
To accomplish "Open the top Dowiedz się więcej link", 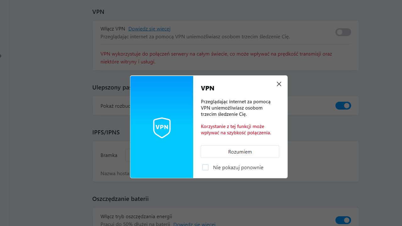I will click(x=149, y=29).
